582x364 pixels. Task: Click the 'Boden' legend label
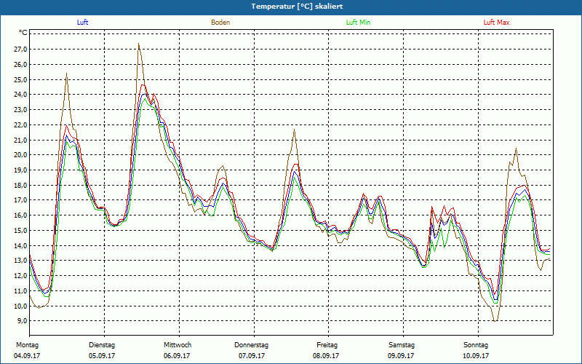tap(220, 23)
